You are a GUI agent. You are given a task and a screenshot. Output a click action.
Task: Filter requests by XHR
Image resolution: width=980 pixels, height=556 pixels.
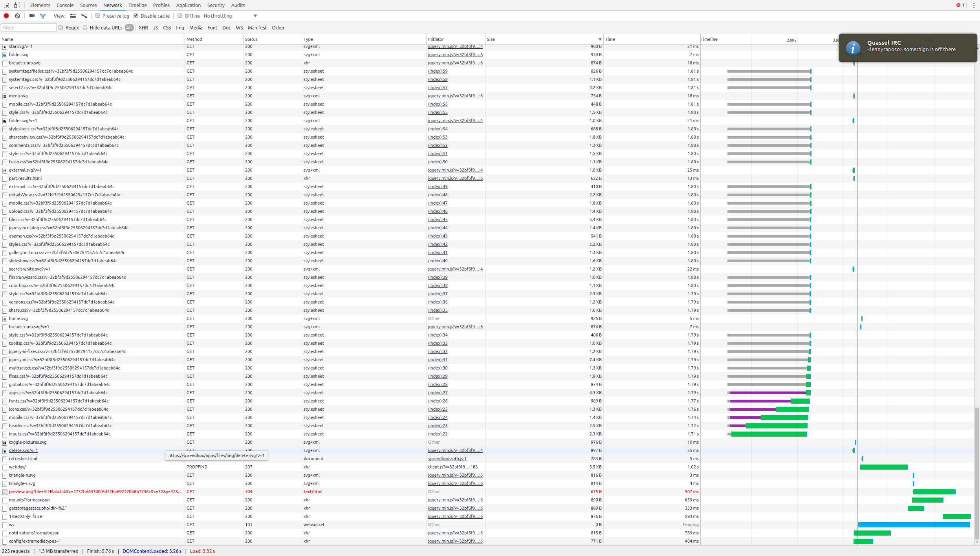(143, 27)
